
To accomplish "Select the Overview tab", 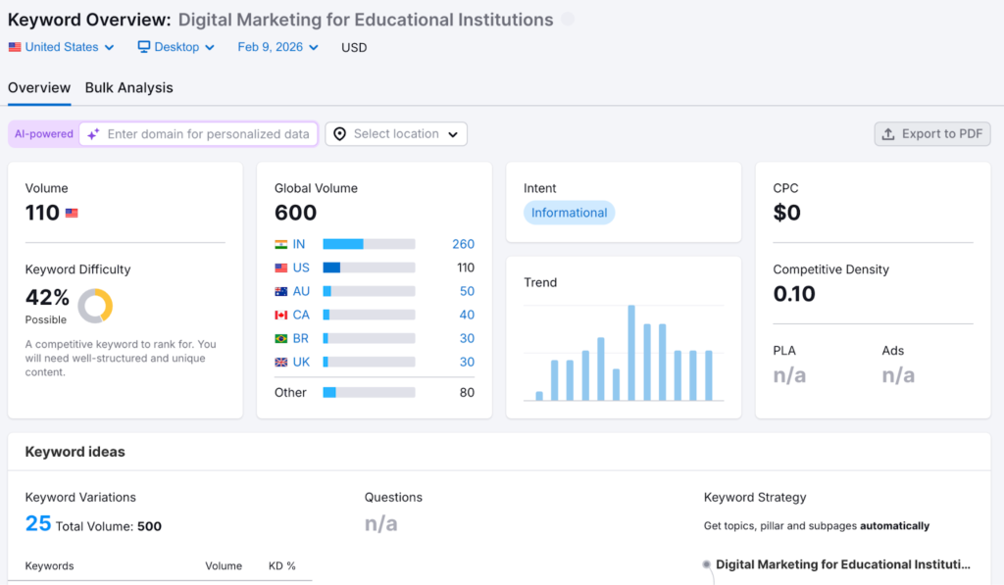I will click(x=39, y=87).
